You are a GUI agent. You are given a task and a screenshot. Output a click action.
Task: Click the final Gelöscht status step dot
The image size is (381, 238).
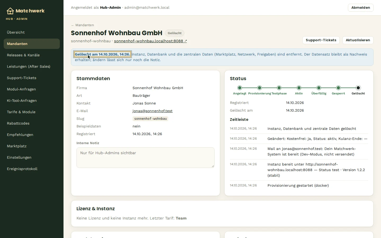(358, 88)
